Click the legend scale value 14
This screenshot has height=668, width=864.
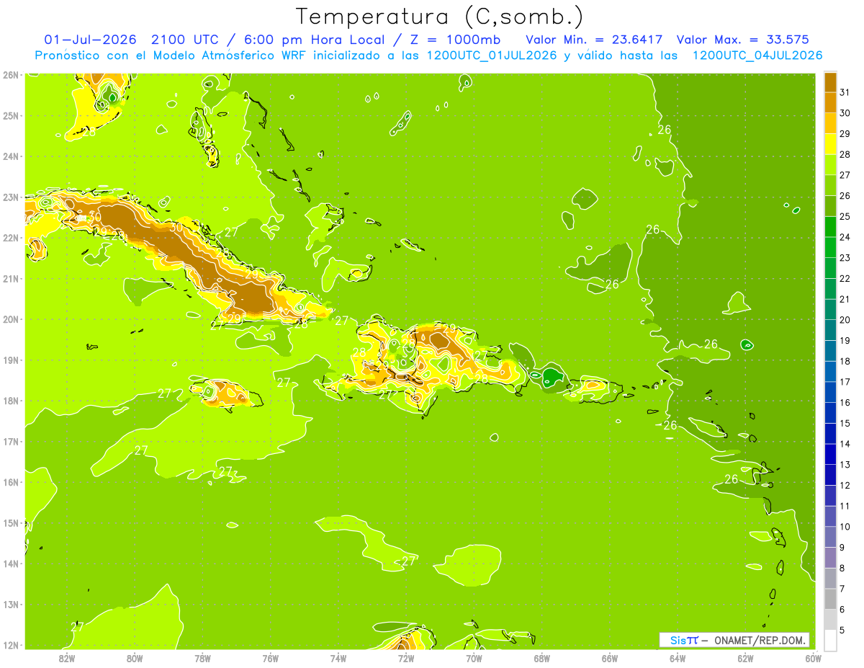[x=845, y=445]
